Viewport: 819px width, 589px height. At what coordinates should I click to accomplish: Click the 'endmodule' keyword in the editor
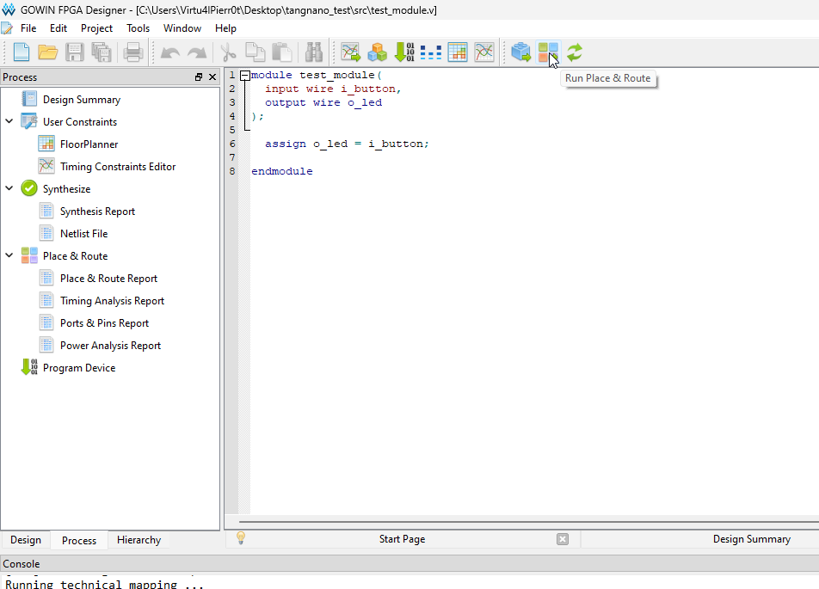pyautogui.click(x=282, y=171)
